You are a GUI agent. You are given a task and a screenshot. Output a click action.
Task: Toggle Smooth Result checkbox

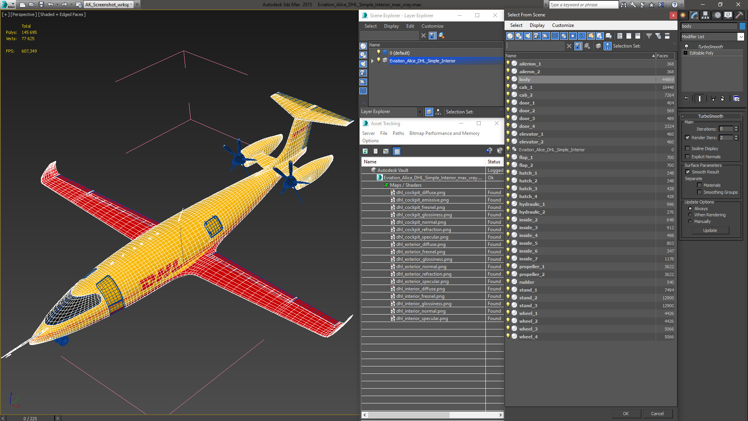[x=688, y=172]
